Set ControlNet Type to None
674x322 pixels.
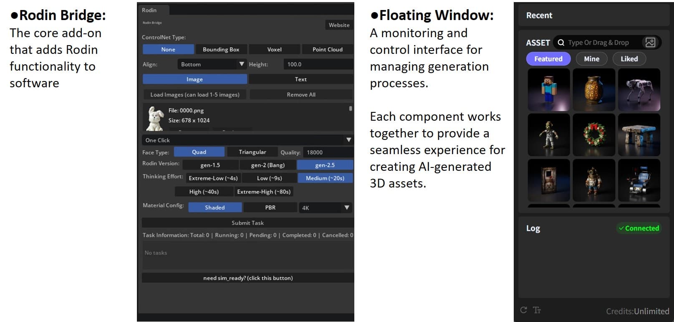tap(168, 49)
